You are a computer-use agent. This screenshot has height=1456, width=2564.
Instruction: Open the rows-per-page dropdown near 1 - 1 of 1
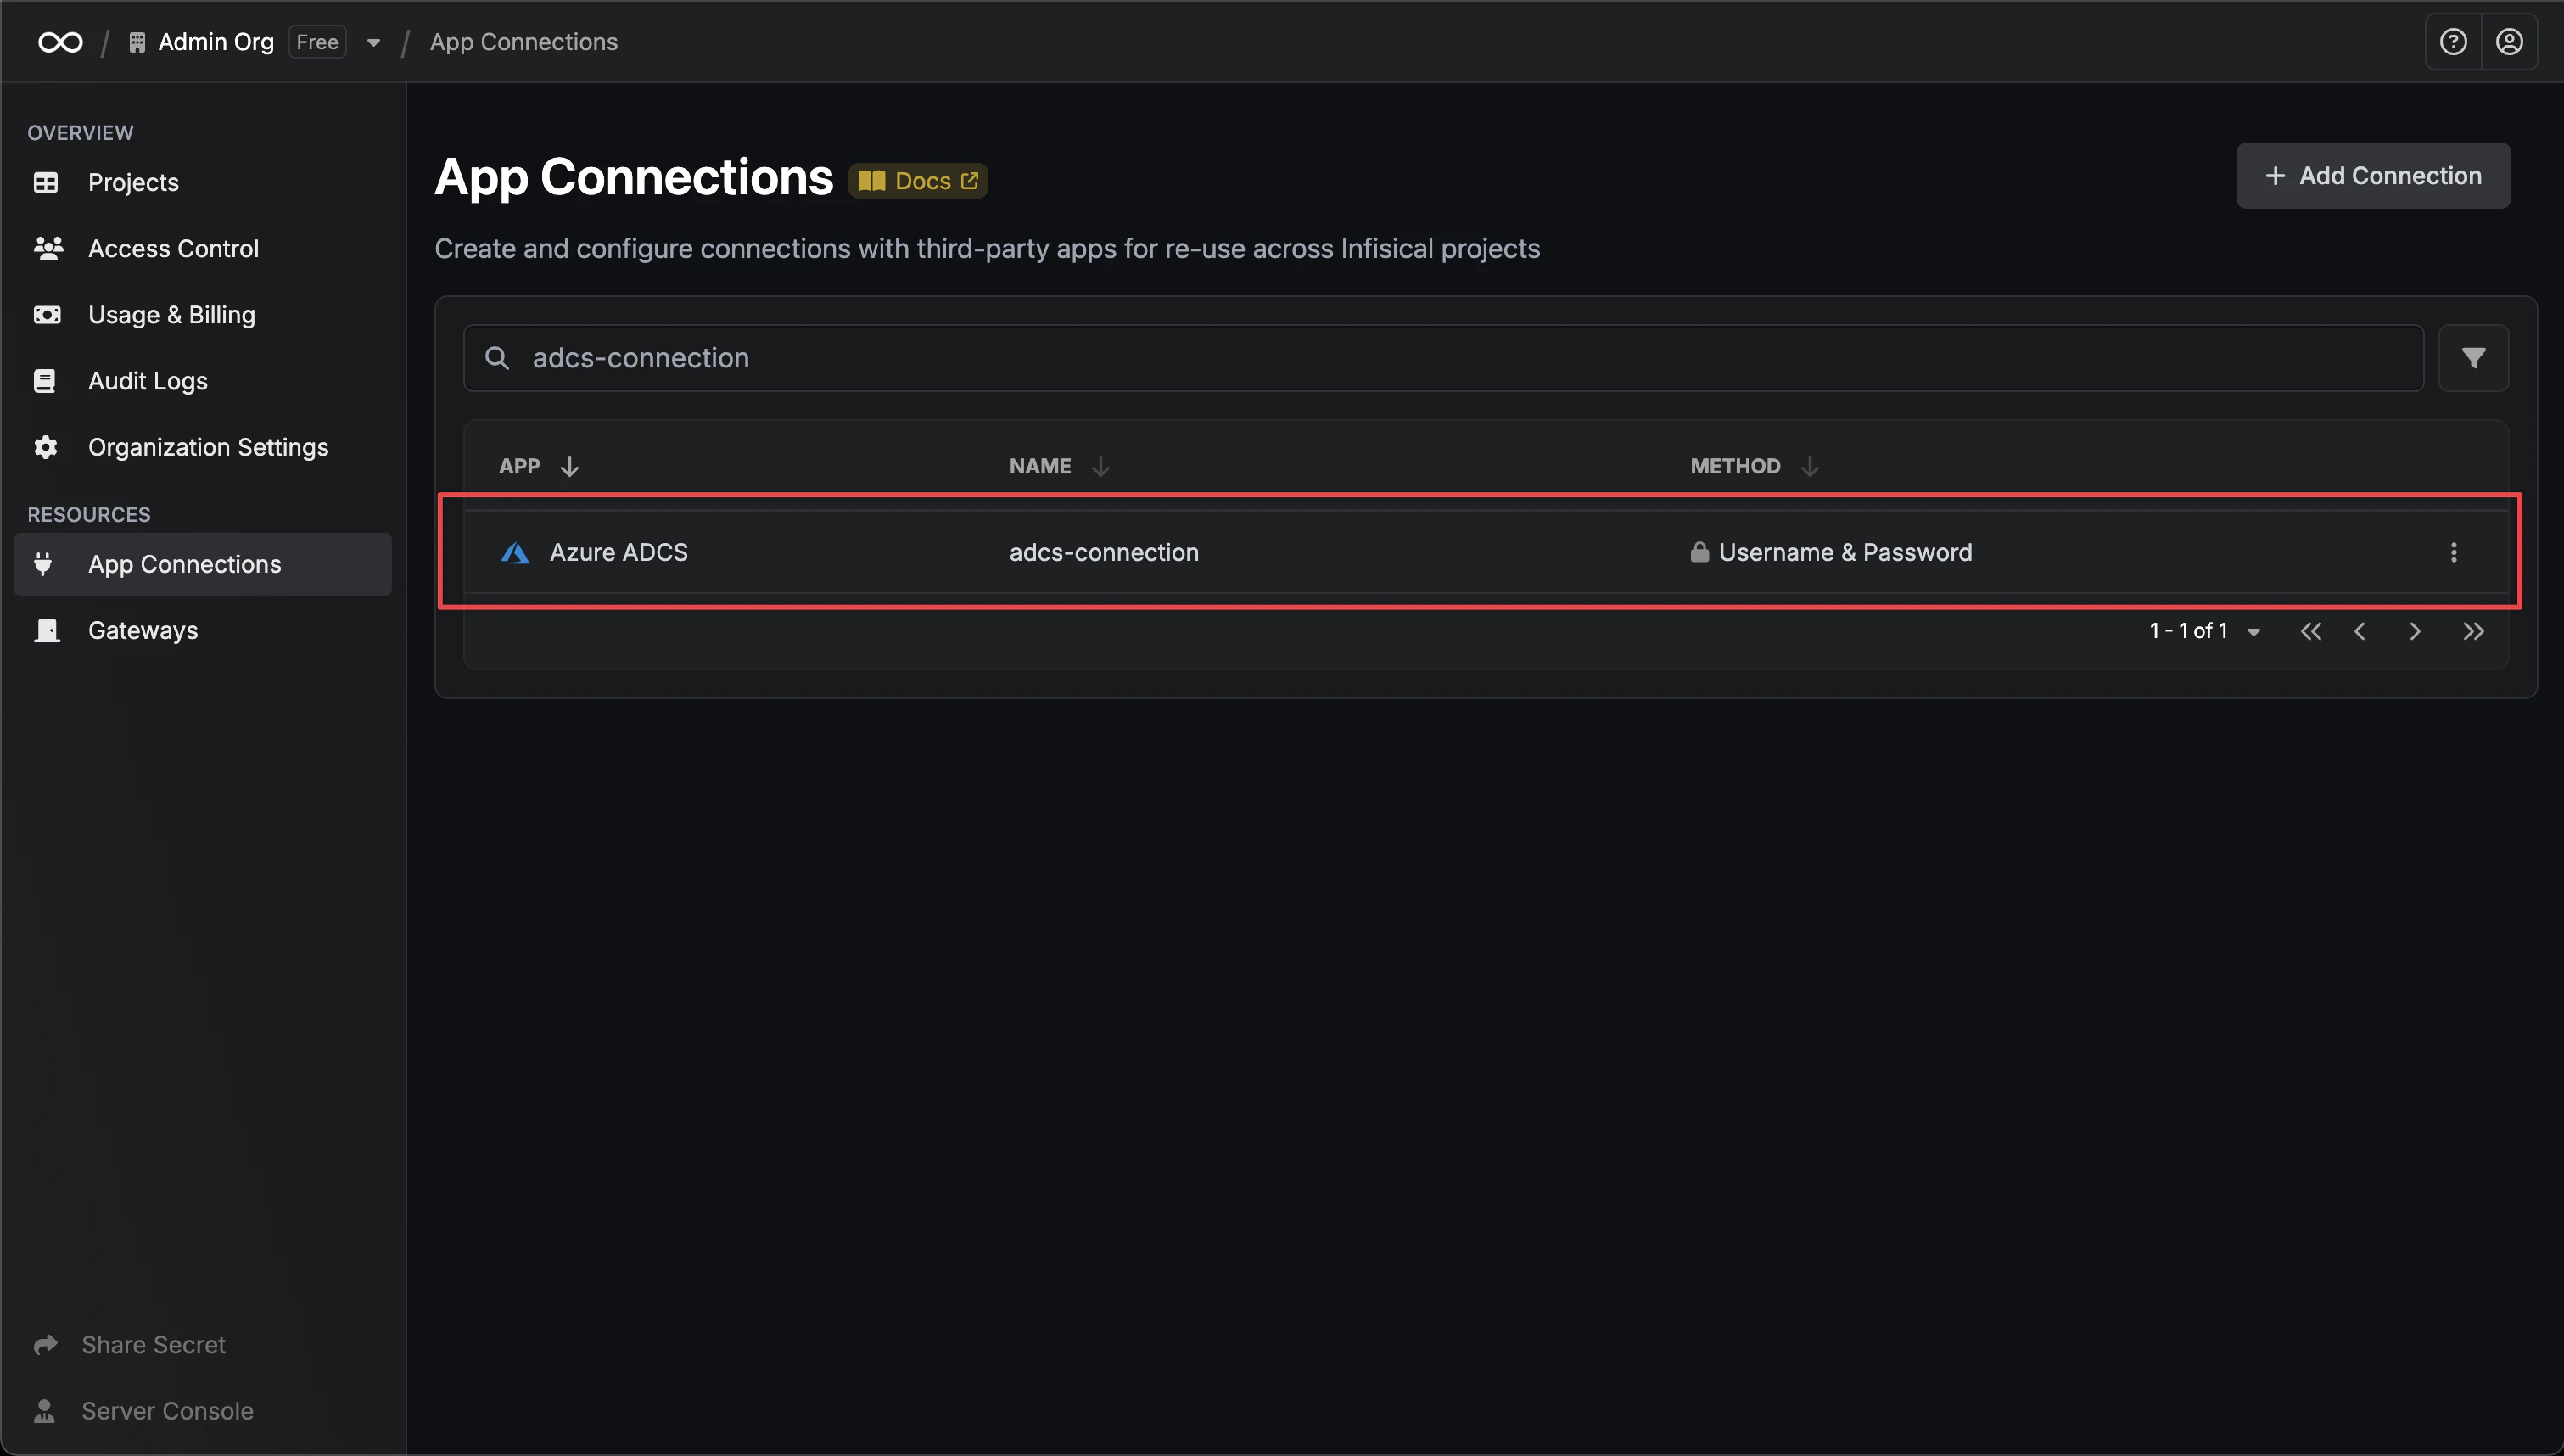click(2254, 632)
